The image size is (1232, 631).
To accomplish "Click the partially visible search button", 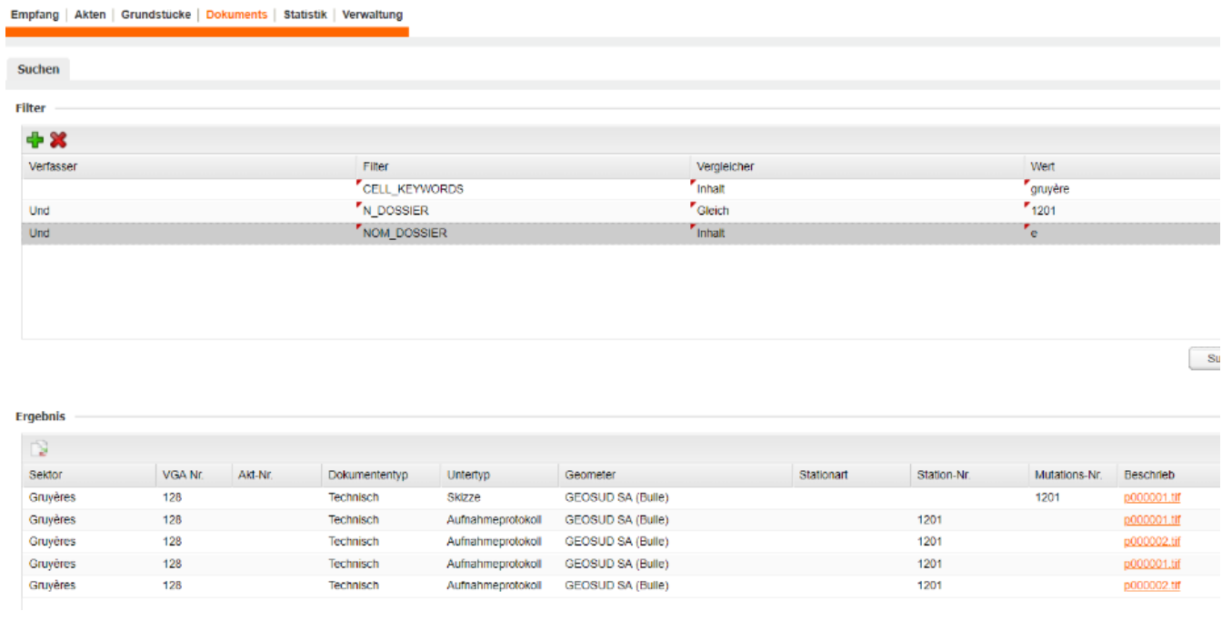I will tap(1206, 359).
